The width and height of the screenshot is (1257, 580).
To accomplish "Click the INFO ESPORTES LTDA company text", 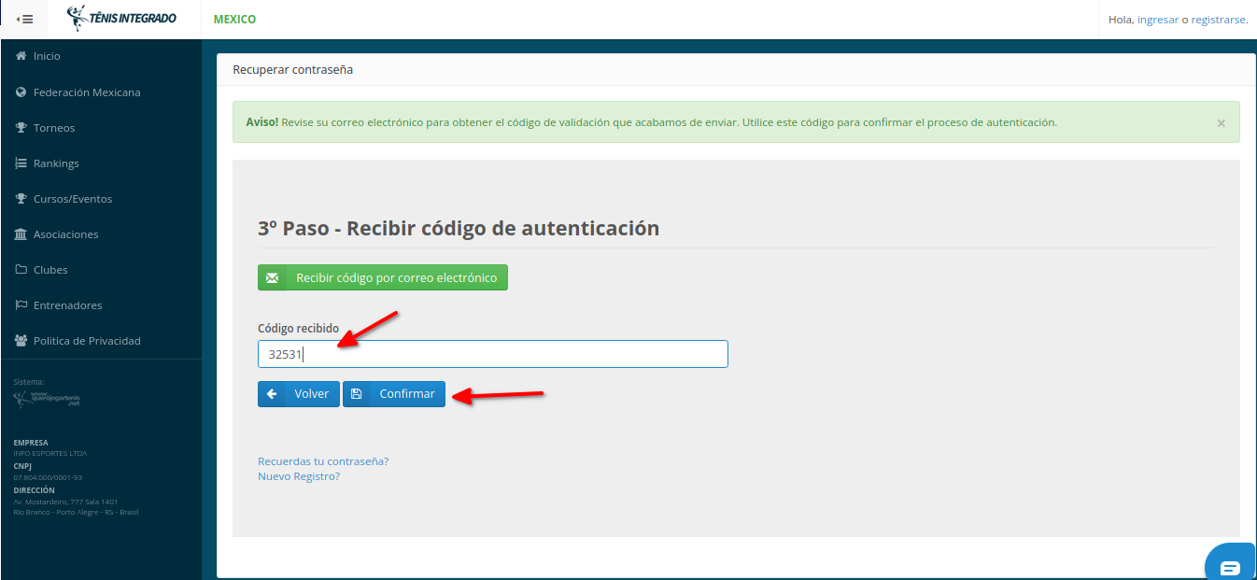I will (x=50, y=454).
